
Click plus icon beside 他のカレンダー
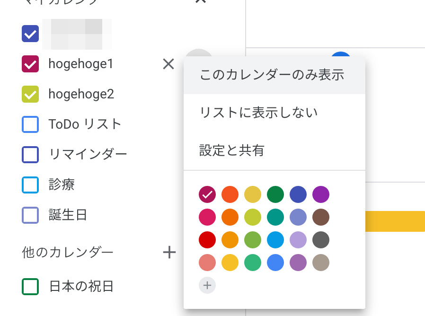point(169,253)
